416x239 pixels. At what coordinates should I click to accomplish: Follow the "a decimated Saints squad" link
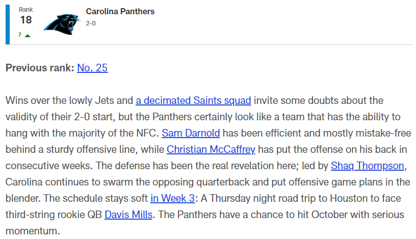[x=193, y=100]
